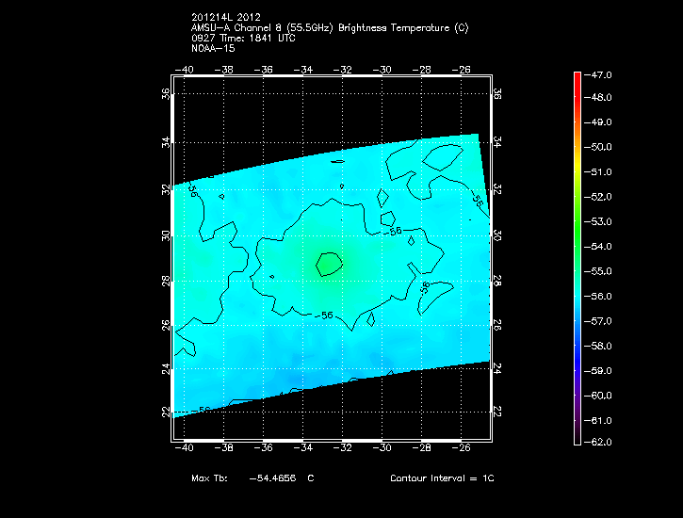Click the 36 latitude label on left axis
The width and height of the screenshot is (683, 518).
coord(166,94)
